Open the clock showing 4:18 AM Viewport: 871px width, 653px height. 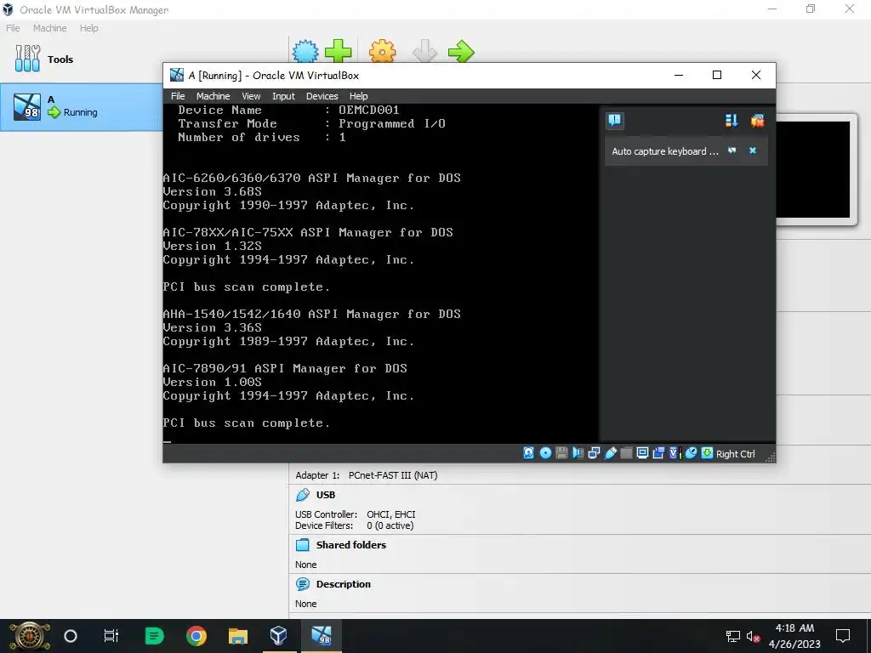point(794,636)
